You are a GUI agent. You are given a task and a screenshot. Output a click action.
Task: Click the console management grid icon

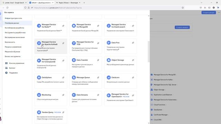[6, 63]
